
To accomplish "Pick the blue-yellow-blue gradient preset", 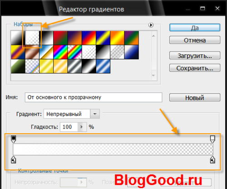I will point(103,38).
